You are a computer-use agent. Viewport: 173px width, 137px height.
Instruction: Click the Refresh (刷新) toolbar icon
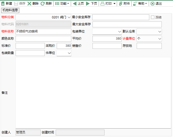(x=43, y=4)
